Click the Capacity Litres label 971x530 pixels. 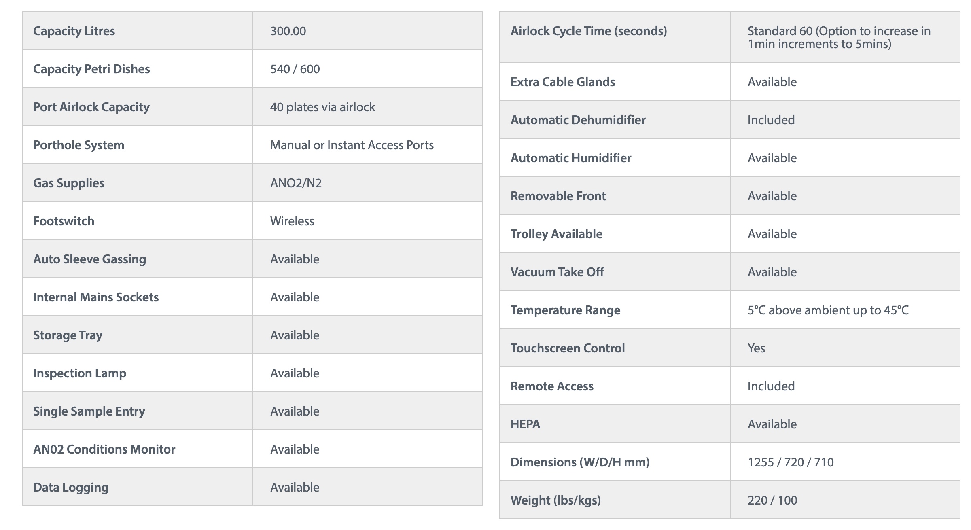(74, 31)
